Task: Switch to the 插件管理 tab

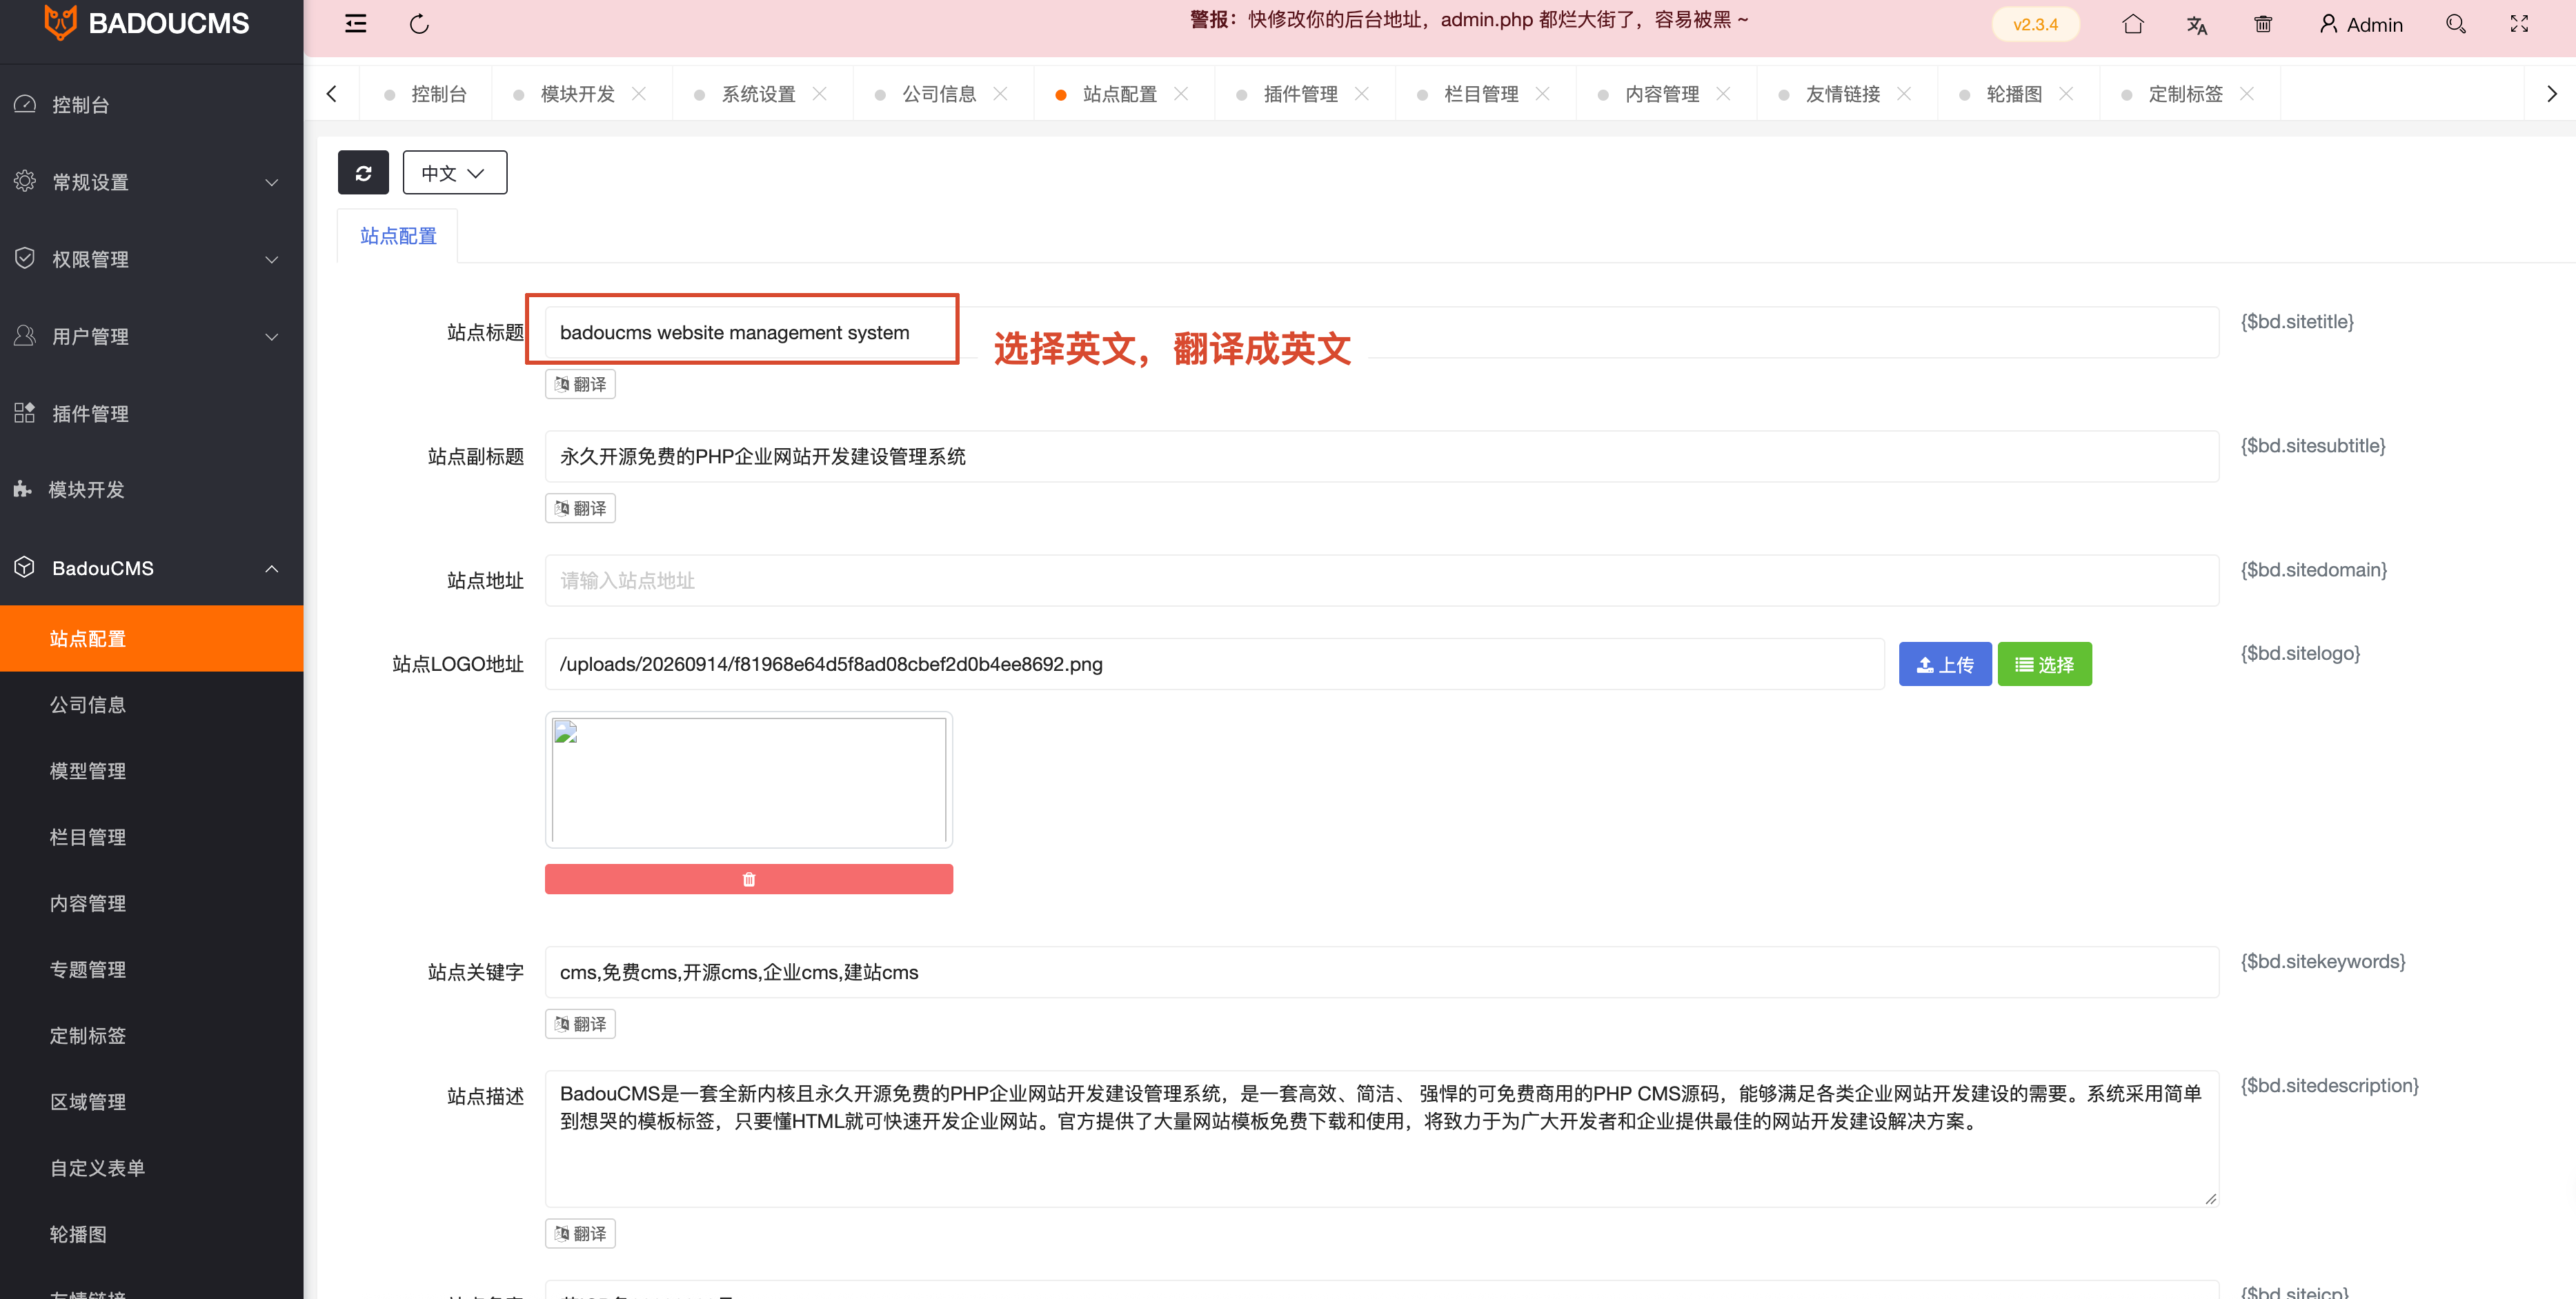Action: [x=1300, y=94]
